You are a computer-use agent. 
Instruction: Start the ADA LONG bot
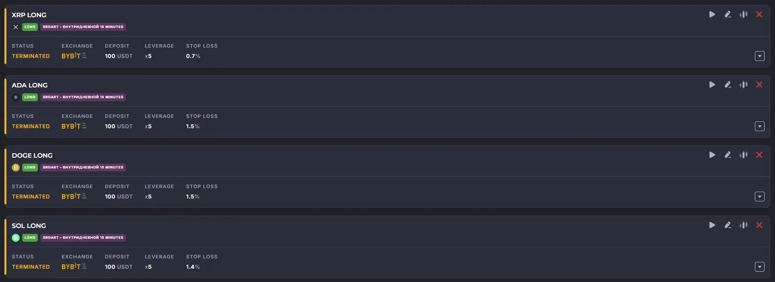(712, 85)
